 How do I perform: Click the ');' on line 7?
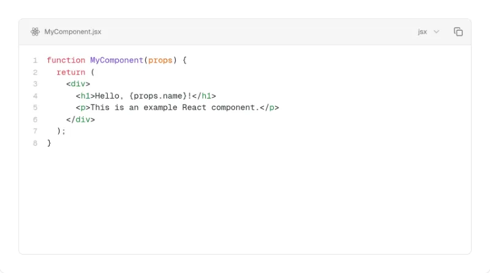(61, 131)
